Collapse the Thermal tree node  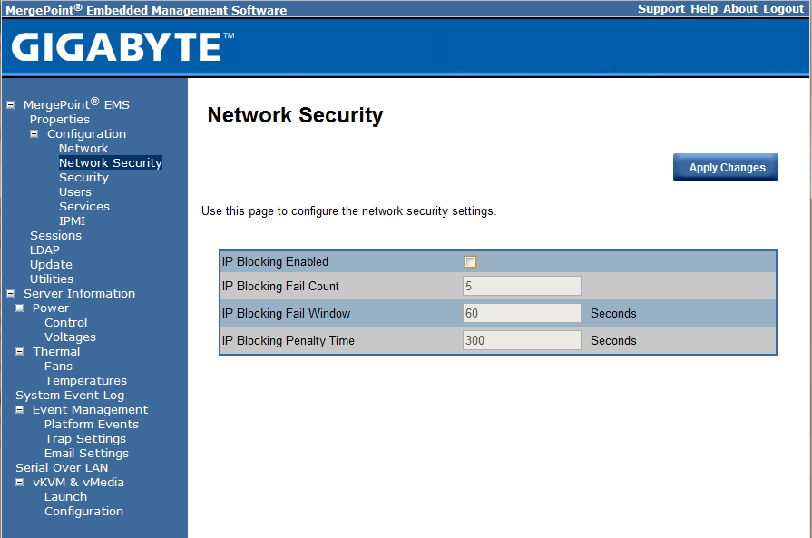click(20, 351)
